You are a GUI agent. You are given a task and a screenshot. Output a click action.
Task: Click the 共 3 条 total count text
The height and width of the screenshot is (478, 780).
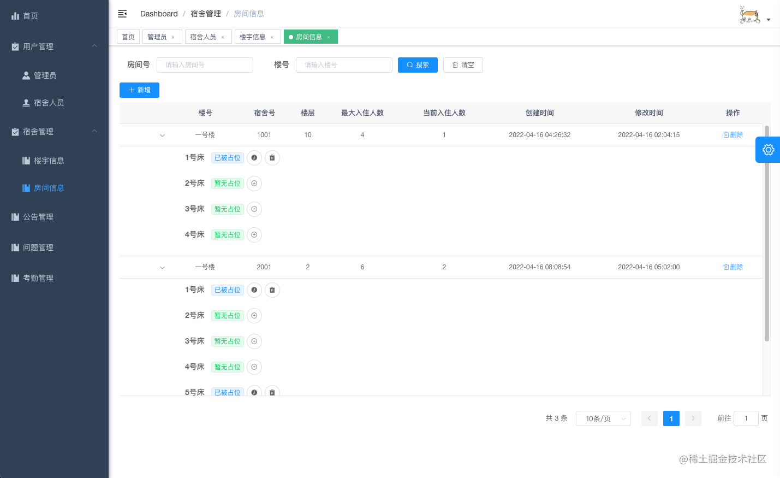click(557, 418)
